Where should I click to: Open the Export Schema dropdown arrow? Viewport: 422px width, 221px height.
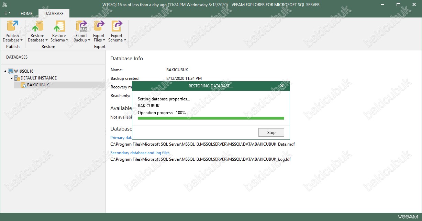[125, 40]
